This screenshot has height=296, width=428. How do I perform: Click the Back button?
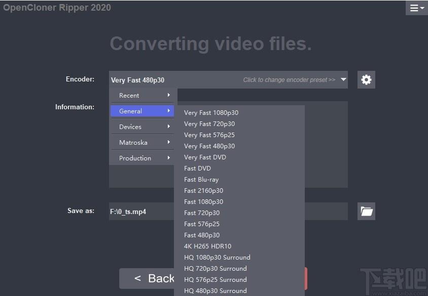[x=147, y=278]
